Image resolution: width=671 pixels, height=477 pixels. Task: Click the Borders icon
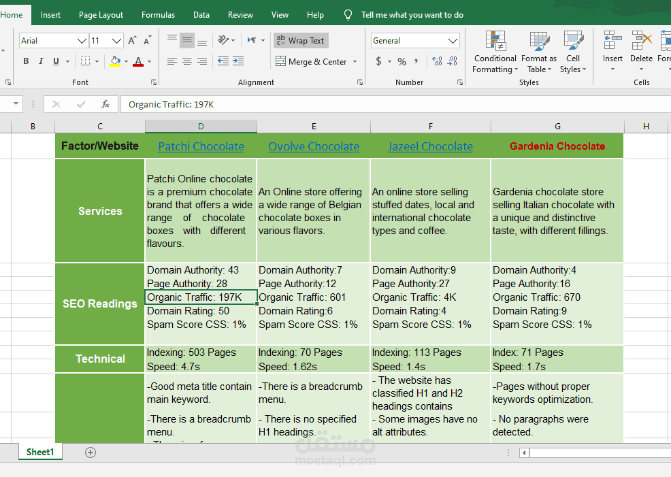coord(86,61)
